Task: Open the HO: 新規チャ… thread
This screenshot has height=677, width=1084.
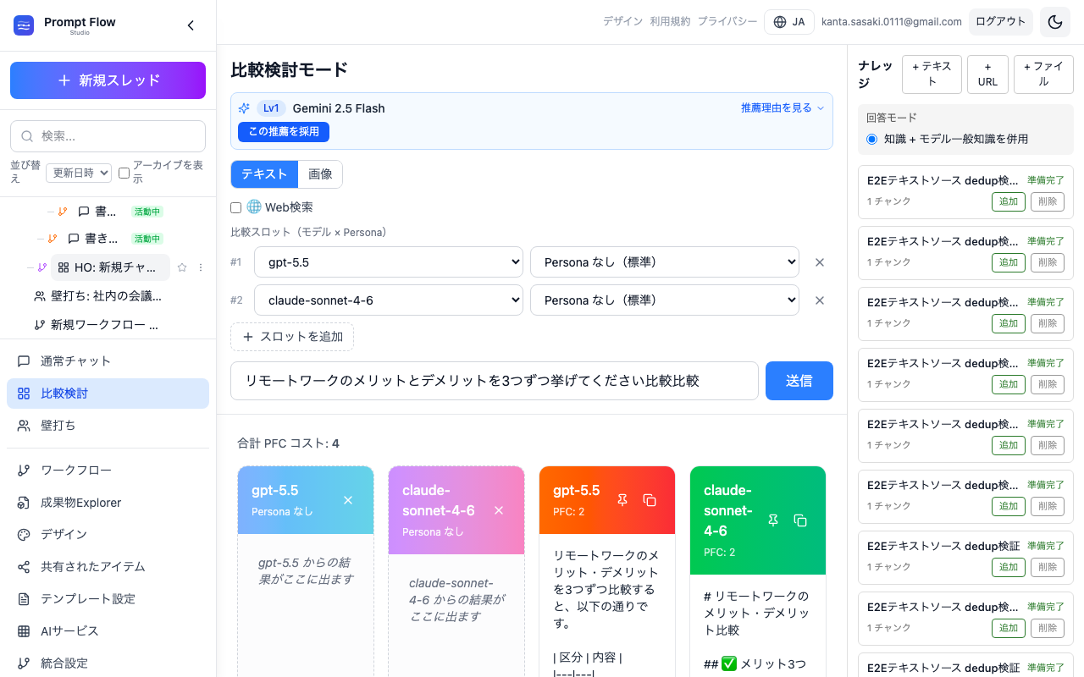Action: pyautogui.click(x=110, y=267)
